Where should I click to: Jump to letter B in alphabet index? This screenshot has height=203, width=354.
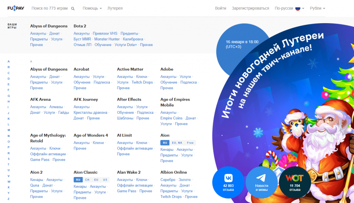click(9, 67)
